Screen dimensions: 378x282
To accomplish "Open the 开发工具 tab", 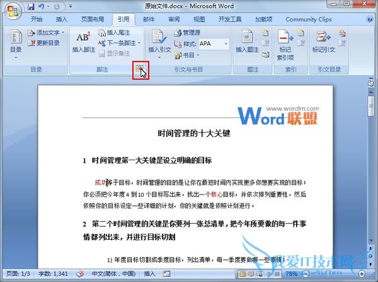I will (x=230, y=19).
